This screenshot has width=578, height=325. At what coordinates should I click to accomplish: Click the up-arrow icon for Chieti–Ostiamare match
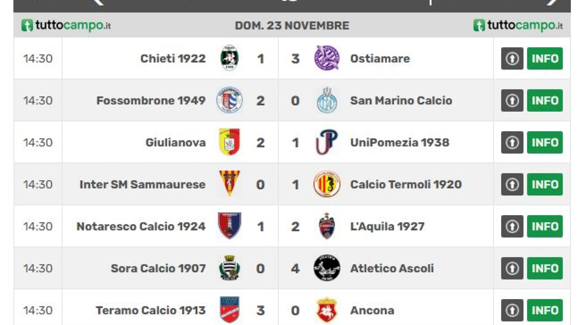[512, 58]
